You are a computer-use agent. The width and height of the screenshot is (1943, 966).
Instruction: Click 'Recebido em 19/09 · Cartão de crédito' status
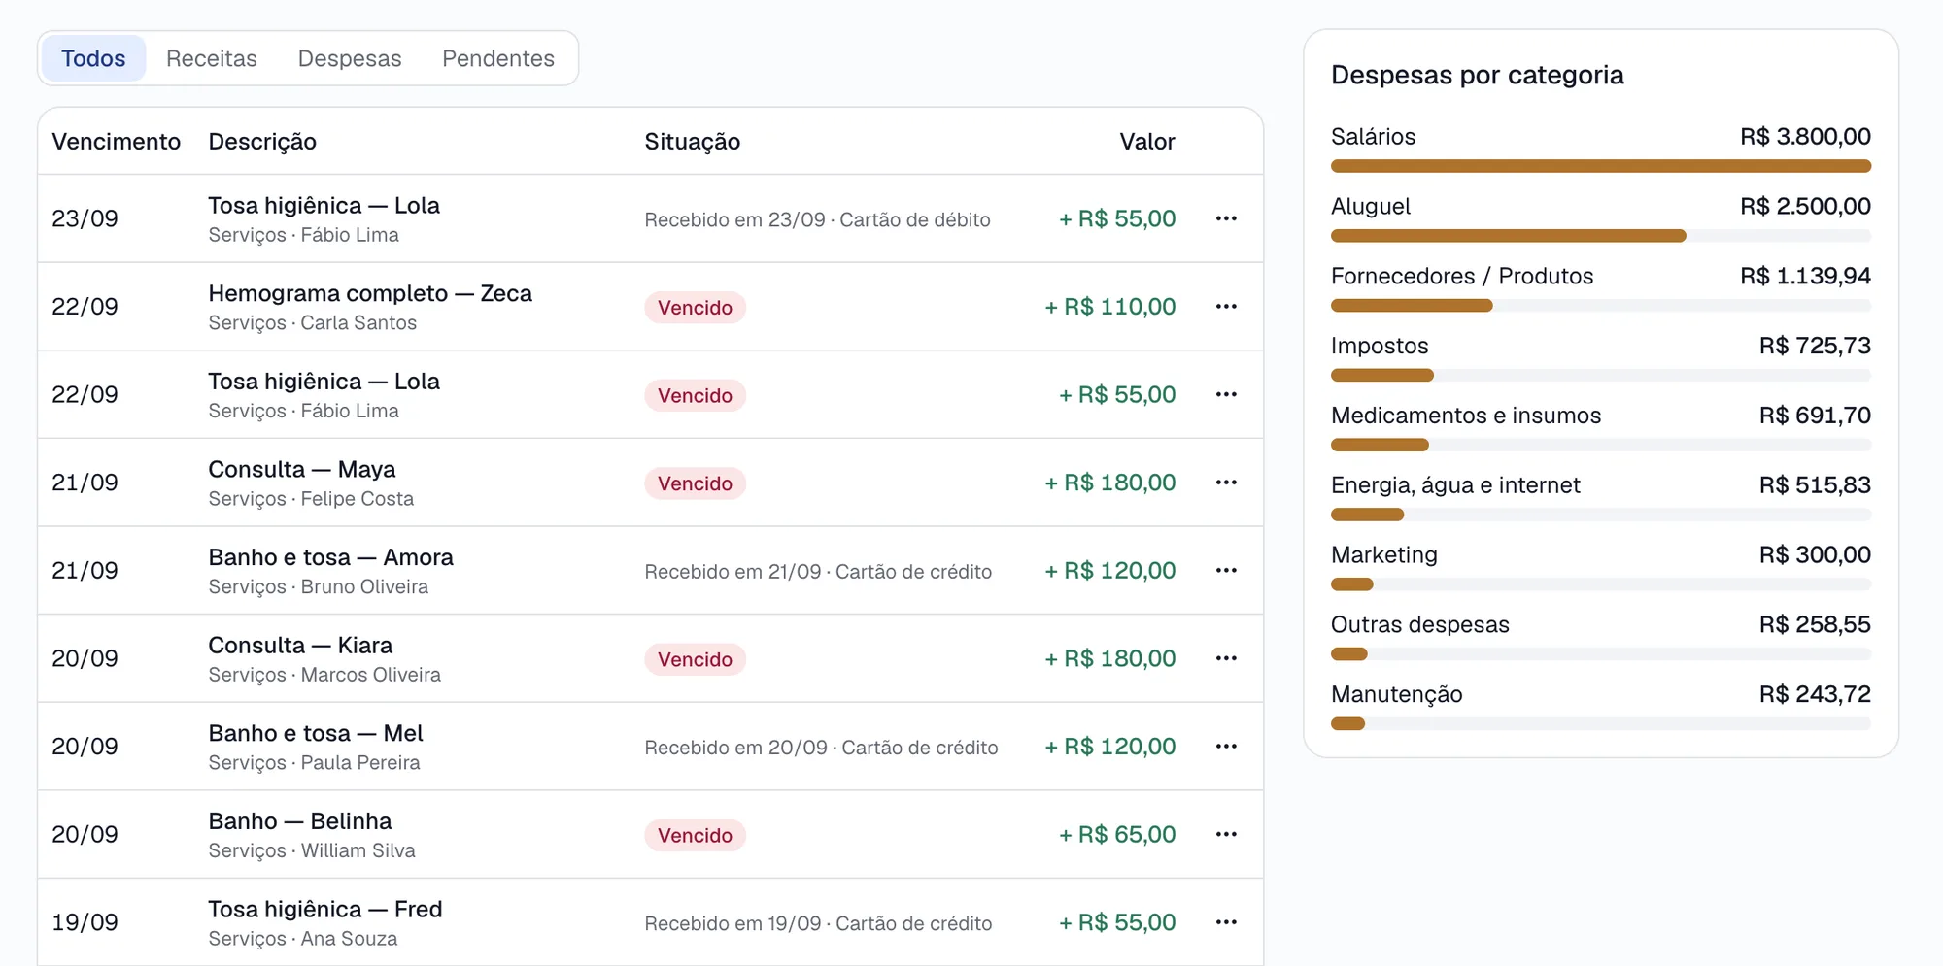coord(819,923)
